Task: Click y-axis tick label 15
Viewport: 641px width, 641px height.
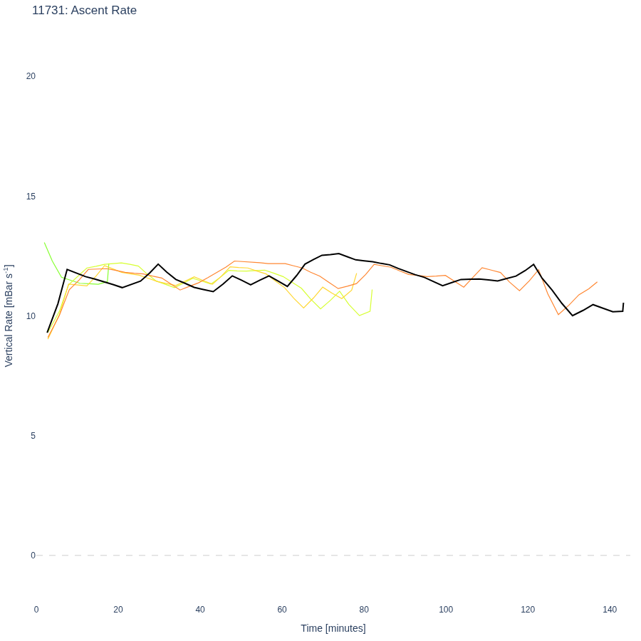Action: [x=31, y=197]
